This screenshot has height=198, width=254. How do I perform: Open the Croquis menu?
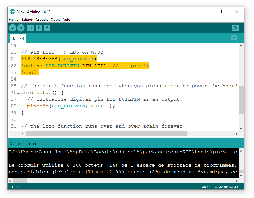[42, 20]
